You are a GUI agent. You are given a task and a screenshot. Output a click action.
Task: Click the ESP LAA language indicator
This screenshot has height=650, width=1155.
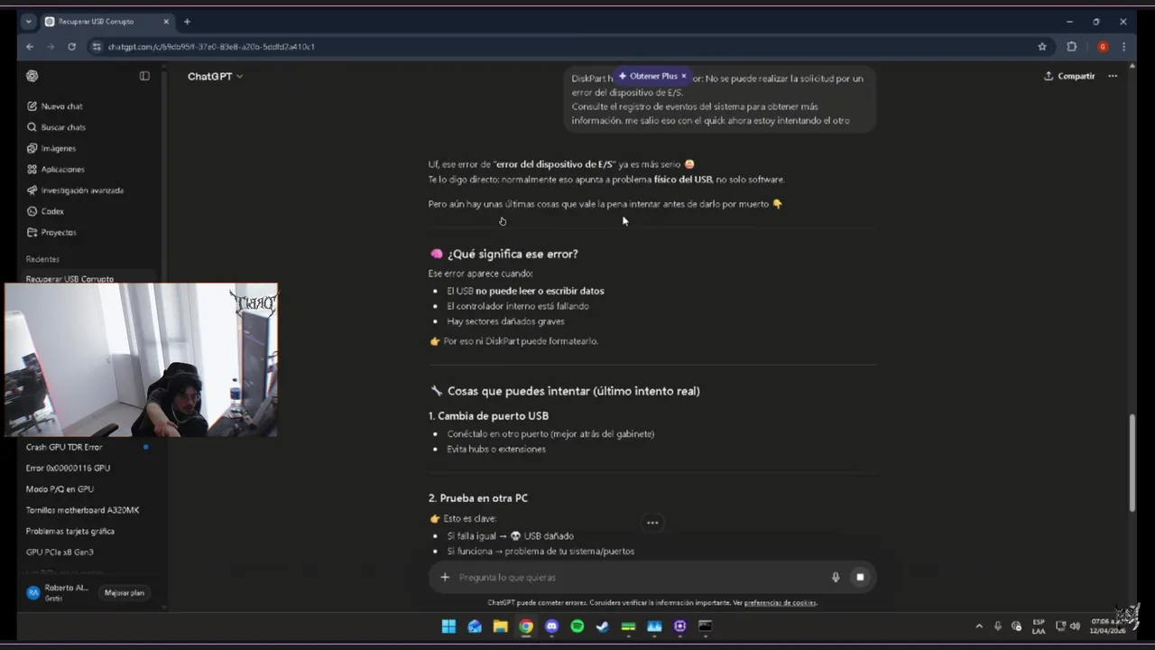[x=1039, y=627]
